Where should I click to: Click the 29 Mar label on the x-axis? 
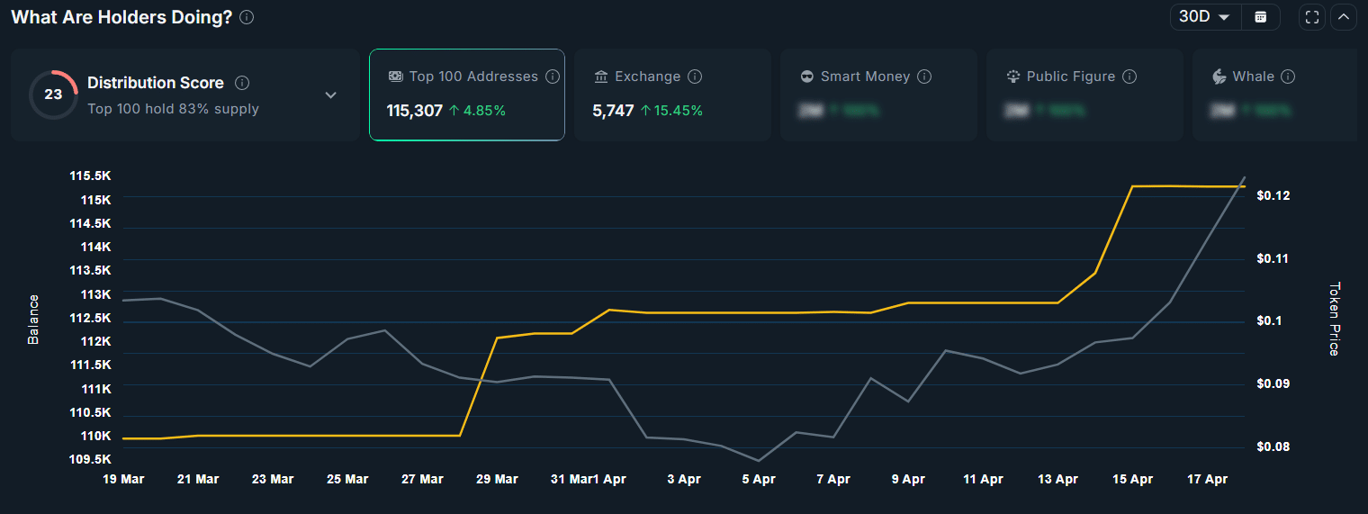point(496,479)
